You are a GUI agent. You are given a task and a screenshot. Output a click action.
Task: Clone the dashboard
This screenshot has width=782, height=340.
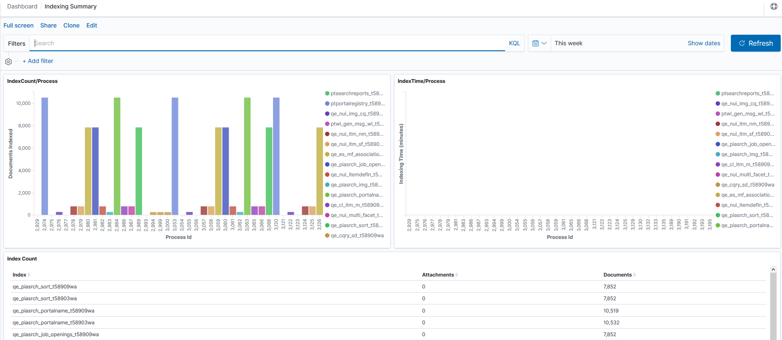[x=71, y=25]
